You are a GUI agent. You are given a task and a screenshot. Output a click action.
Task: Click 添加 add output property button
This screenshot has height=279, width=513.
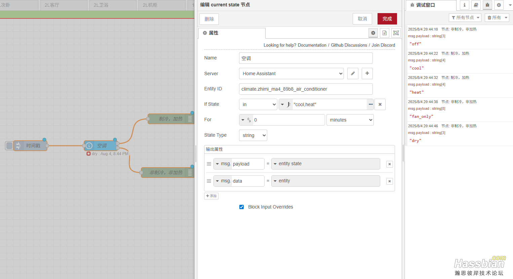211,196
